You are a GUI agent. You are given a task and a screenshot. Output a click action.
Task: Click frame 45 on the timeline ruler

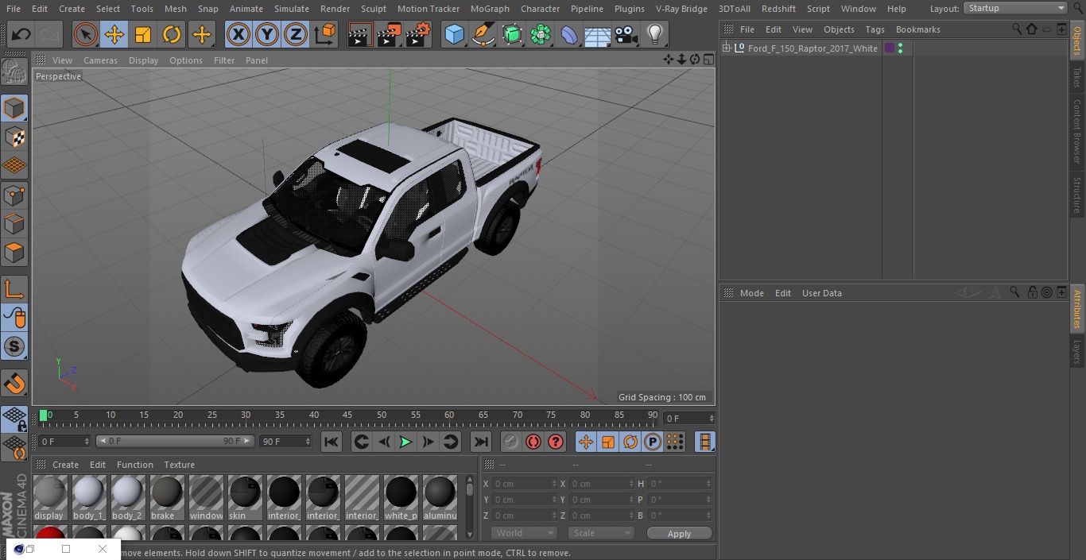[x=347, y=415]
